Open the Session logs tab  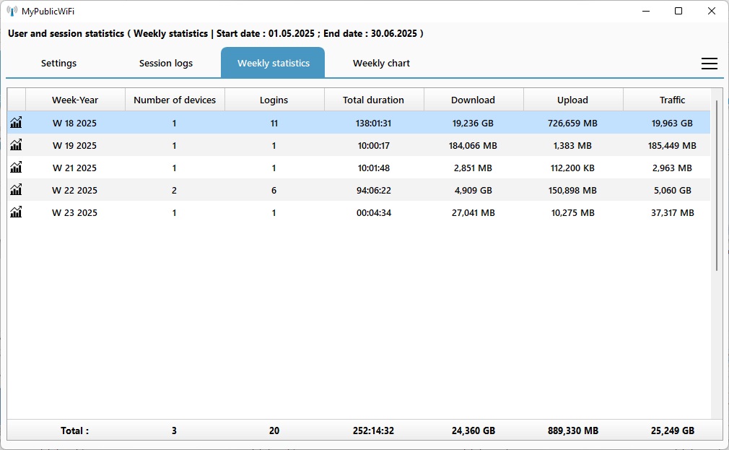click(166, 64)
